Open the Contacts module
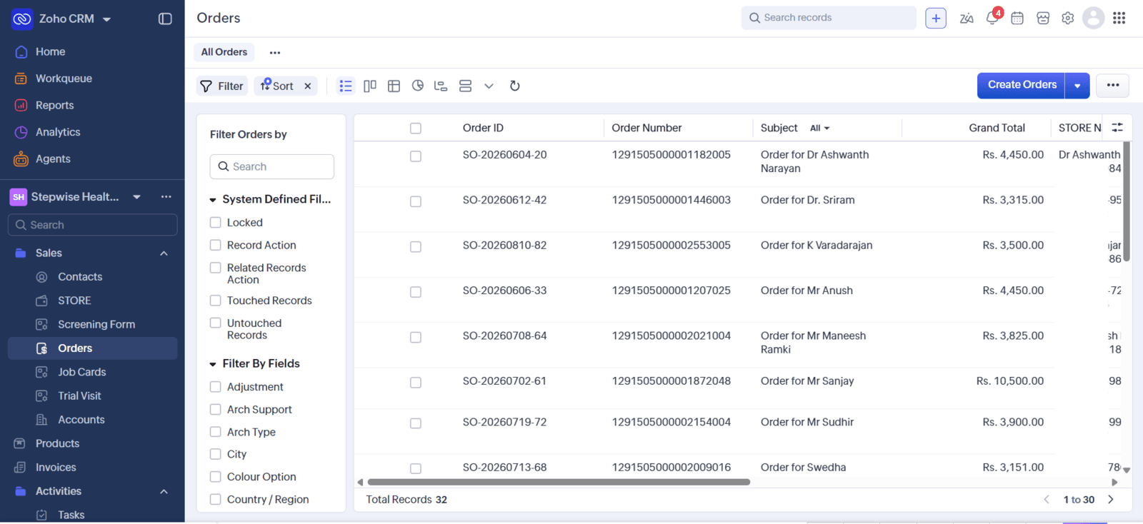1143x524 pixels. pyautogui.click(x=80, y=277)
